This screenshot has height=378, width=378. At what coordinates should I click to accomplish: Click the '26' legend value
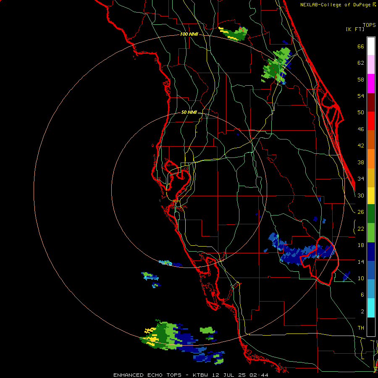361,212
